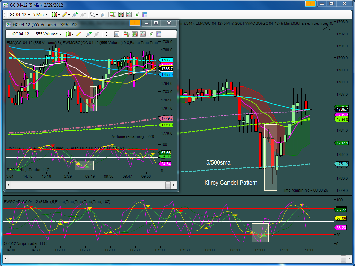Click the 09:19 time label in 555 Volume chart

(x=90, y=176)
